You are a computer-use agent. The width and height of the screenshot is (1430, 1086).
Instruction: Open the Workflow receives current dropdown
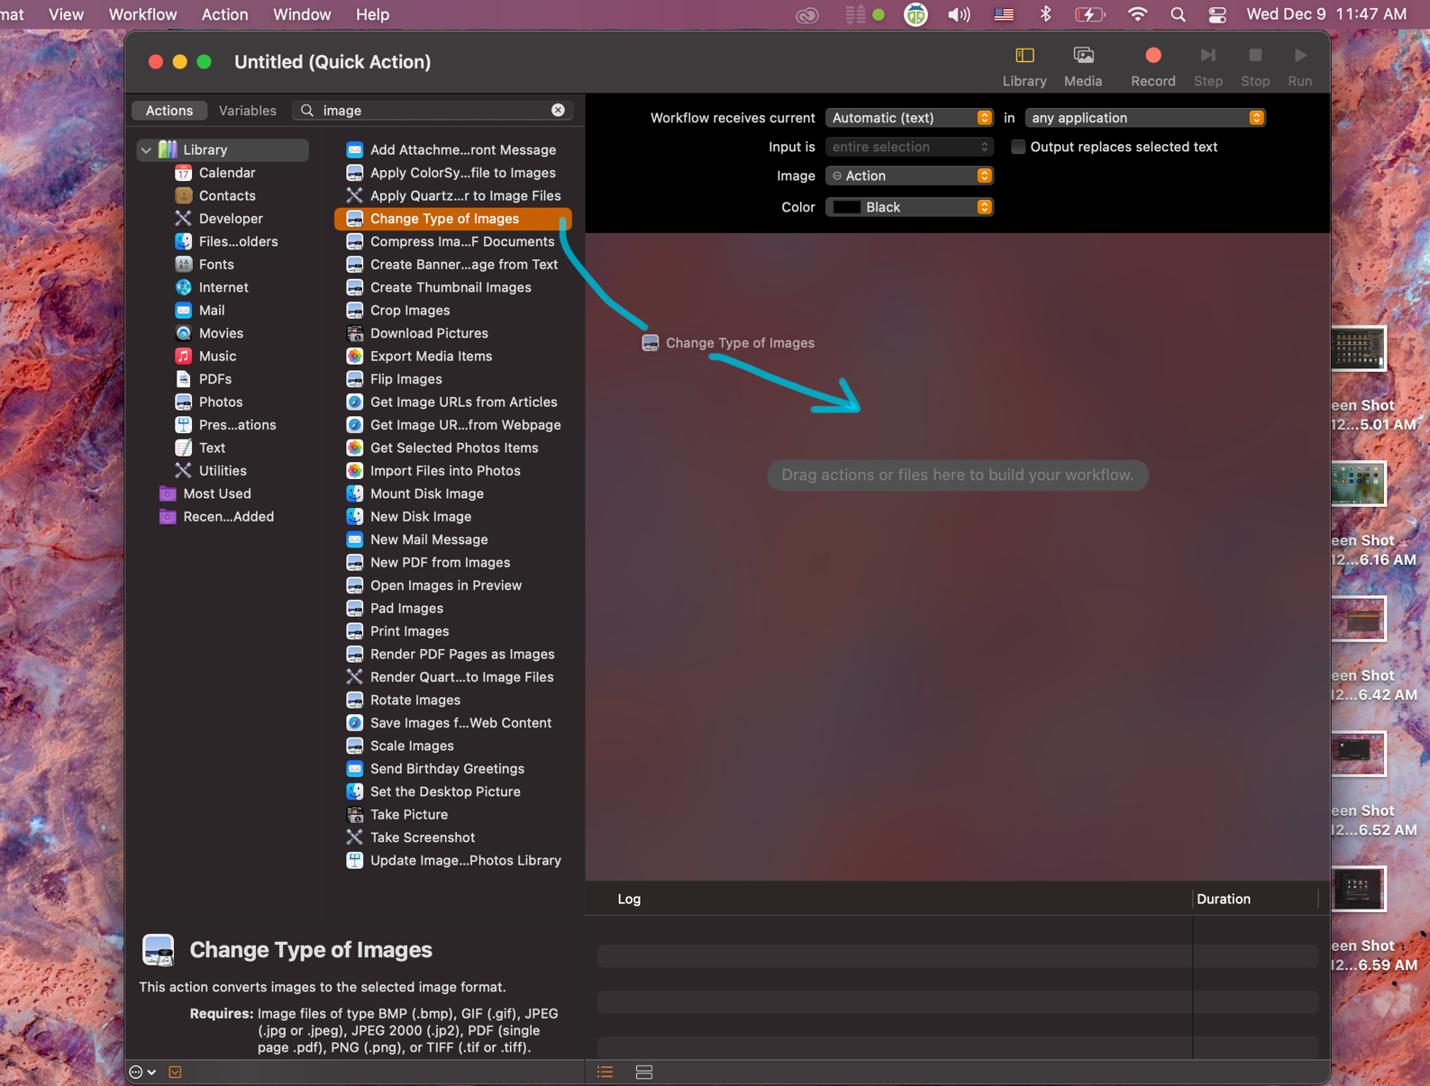[908, 118]
